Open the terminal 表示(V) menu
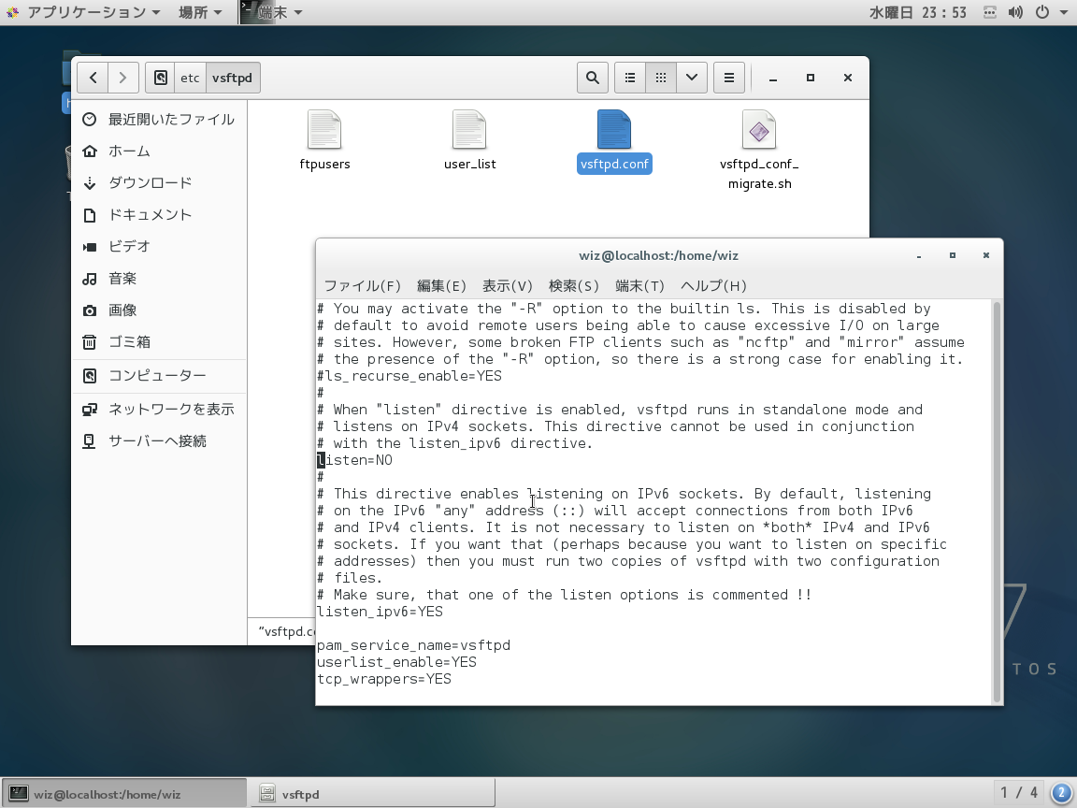 pyautogui.click(x=508, y=286)
